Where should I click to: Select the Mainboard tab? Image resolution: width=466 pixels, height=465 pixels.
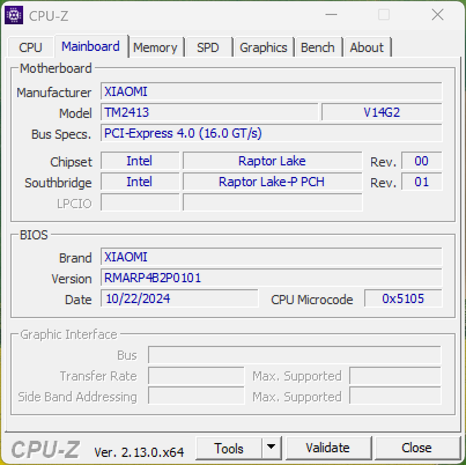pos(91,46)
